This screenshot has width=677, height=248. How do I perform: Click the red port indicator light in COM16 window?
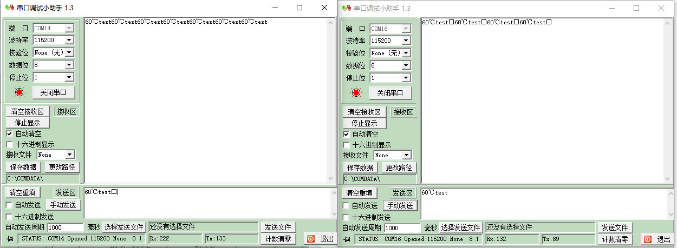click(356, 92)
